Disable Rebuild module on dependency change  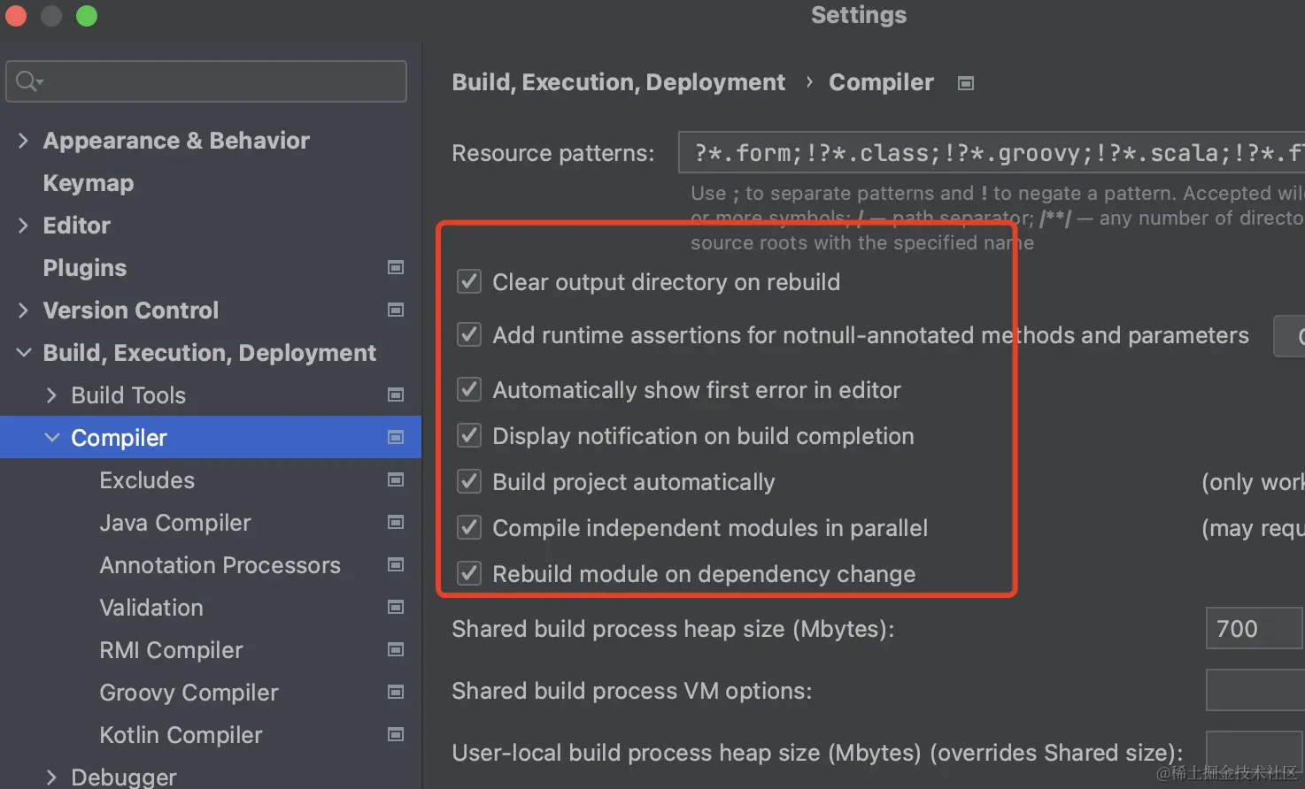(469, 574)
